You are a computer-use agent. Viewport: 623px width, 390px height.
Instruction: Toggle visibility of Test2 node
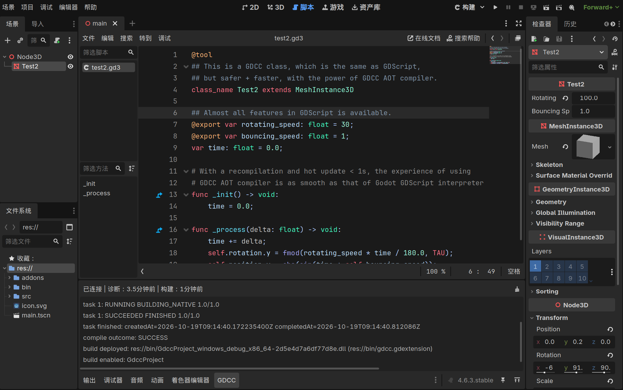pyautogui.click(x=70, y=66)
